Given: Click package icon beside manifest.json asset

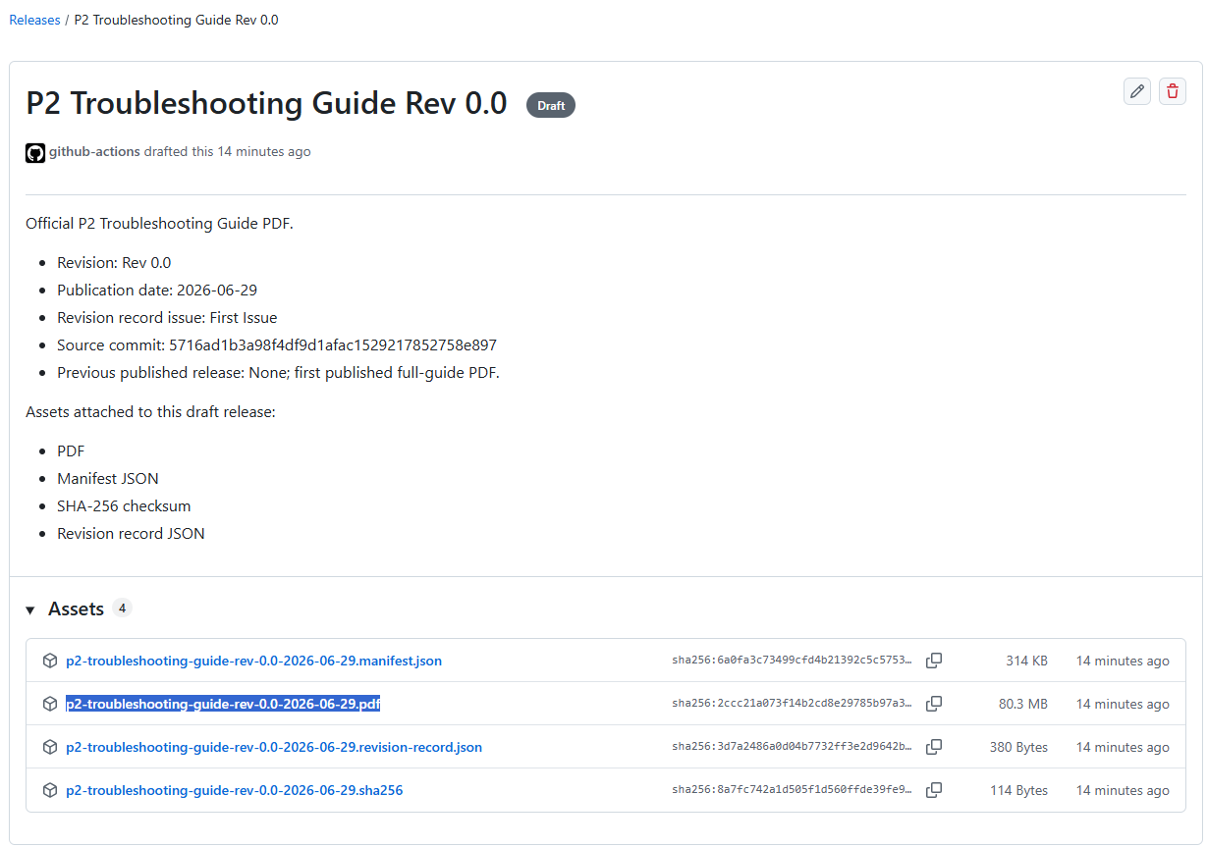Looking at the screenshot, I should [50, 661].
